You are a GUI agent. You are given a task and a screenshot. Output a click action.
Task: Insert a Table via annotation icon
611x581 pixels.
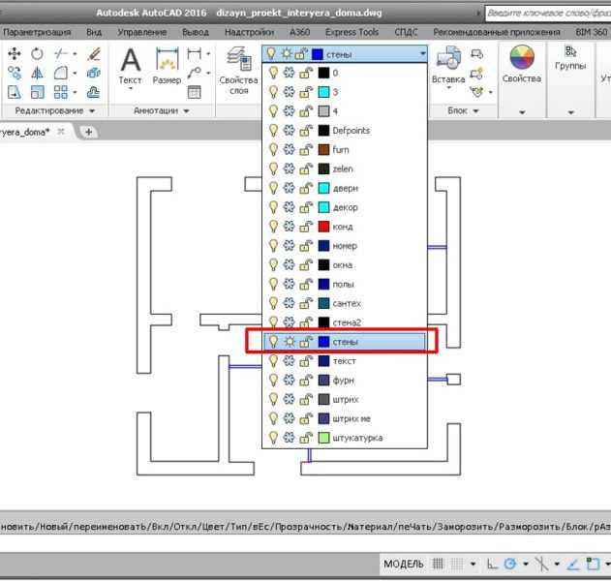(194, 92)
